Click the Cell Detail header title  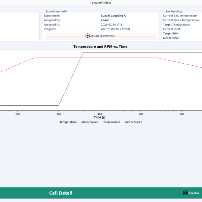(x=61, y=193)
